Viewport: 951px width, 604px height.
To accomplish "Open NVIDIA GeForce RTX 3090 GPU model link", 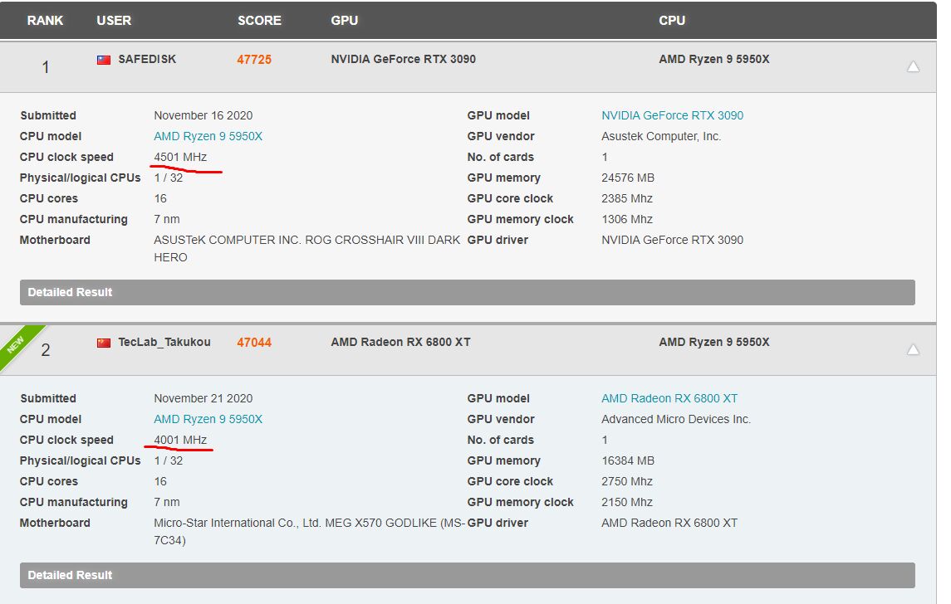I will coord(672,115).
